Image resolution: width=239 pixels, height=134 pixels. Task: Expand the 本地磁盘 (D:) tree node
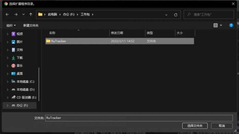coord(7,90)
